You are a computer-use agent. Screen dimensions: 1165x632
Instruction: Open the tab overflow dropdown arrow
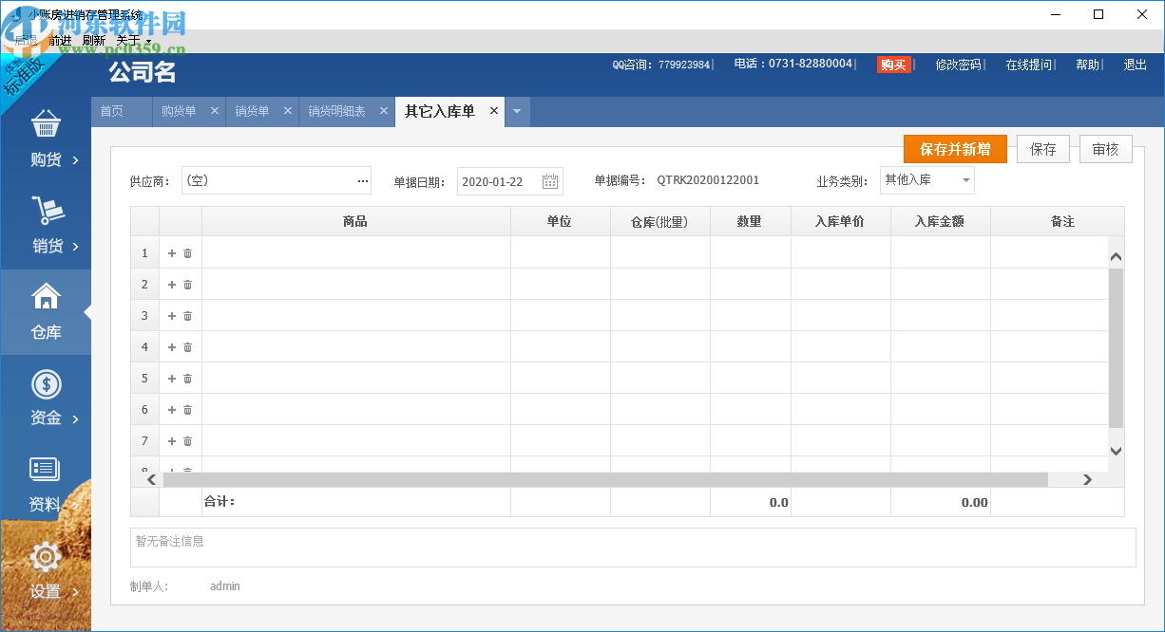(516, 111)
